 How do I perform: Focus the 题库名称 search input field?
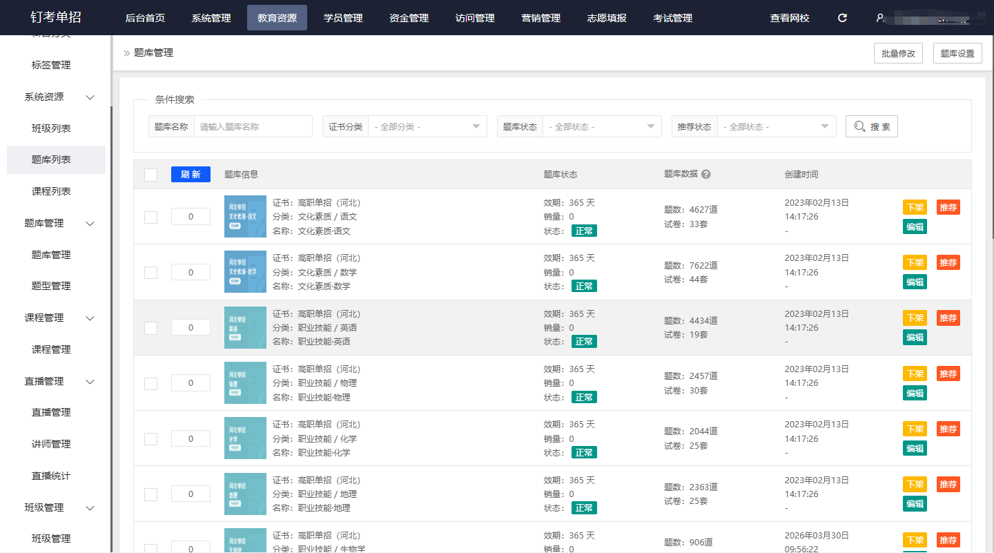(x=253, y=127)
